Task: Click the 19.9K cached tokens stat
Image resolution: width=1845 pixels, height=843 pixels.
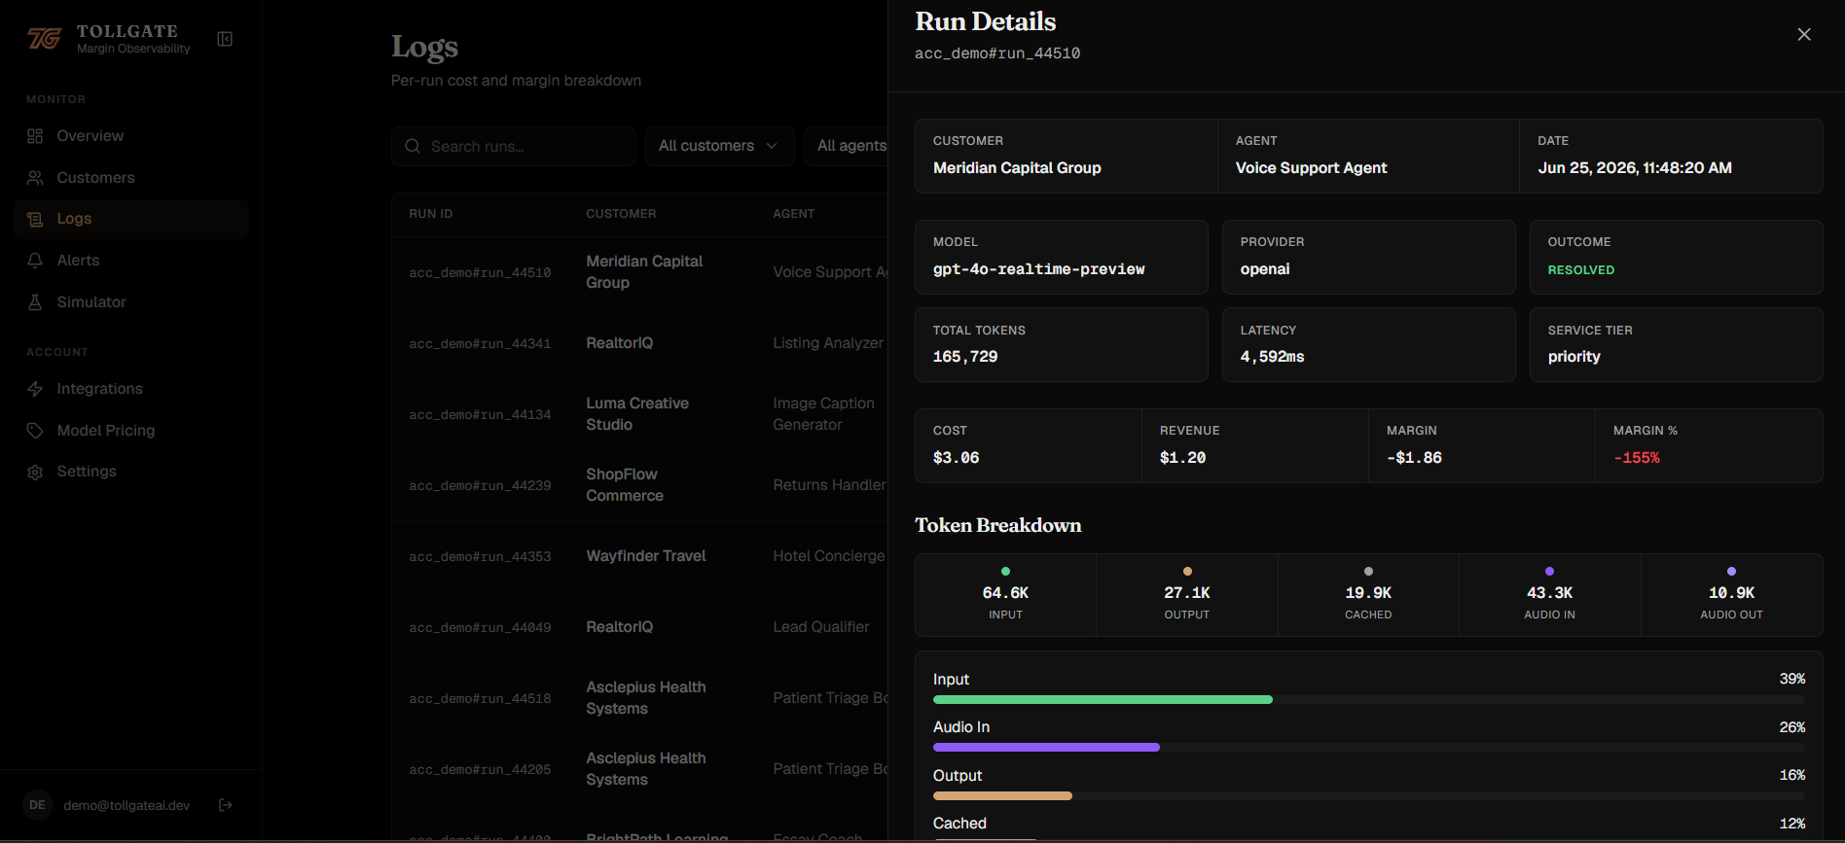Action: [x=1368, y=593]
